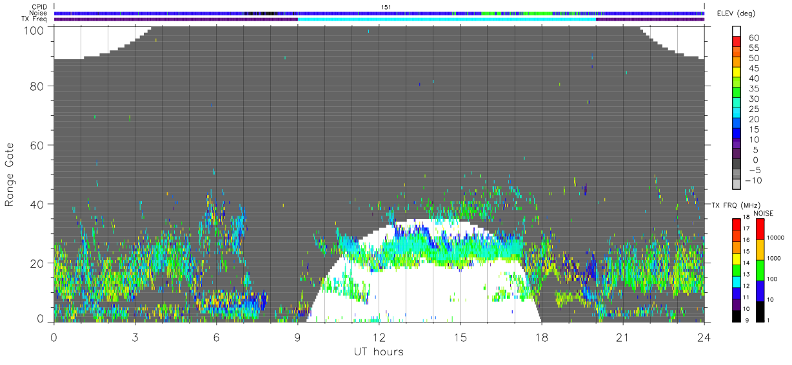The height and width of the screenshot is (365, 792).
Task: Click the black 9–10 MHz TX FRQ swatch
Action: tap(736, 316)
